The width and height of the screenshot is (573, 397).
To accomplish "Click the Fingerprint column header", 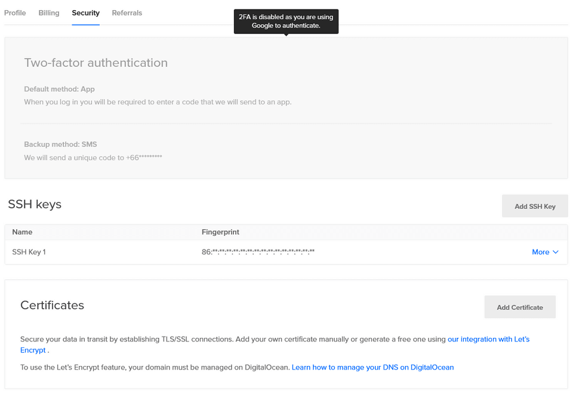I will click(220, 232).
